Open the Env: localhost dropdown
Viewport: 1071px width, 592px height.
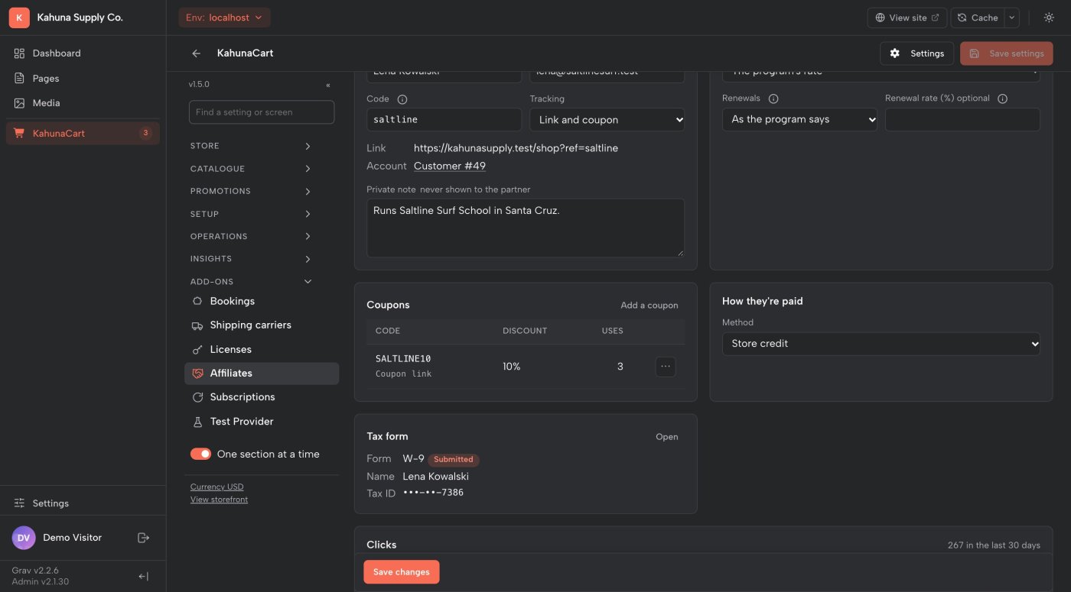pyautogui.click(x=224, y=18)
